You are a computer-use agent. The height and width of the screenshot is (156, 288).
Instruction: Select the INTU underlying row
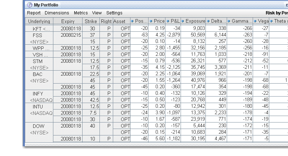coord(38,107)
